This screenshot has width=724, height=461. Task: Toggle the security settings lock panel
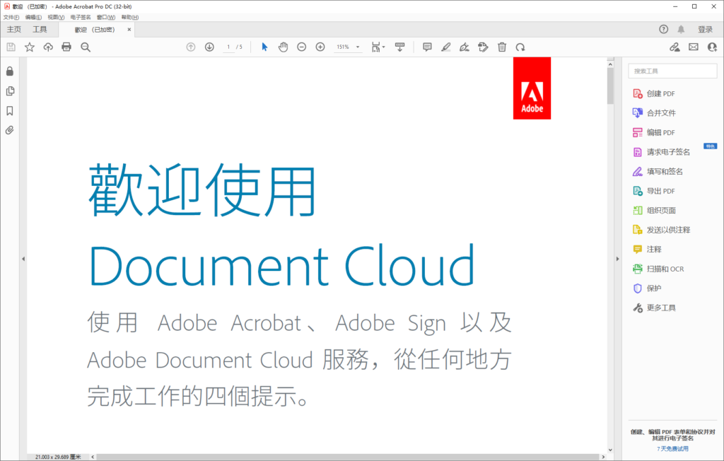(x=9, y=71)
